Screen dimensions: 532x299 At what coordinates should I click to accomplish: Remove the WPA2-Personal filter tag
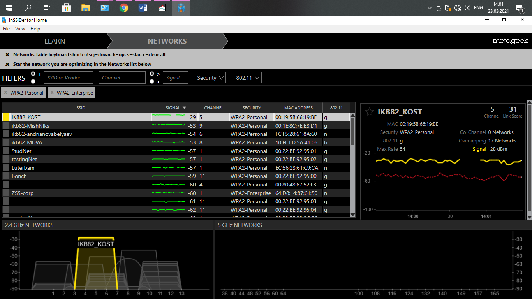pyautogui.click(x=5, y=93)
